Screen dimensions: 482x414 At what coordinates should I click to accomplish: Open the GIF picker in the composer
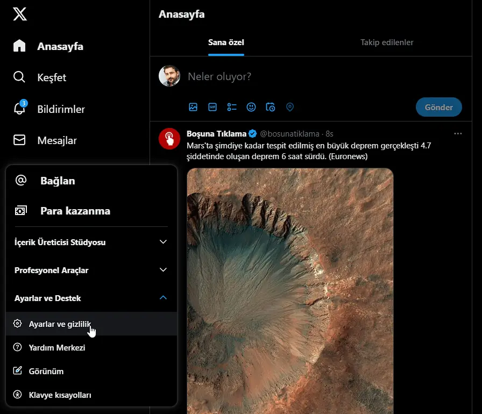[x=212, y=107]
